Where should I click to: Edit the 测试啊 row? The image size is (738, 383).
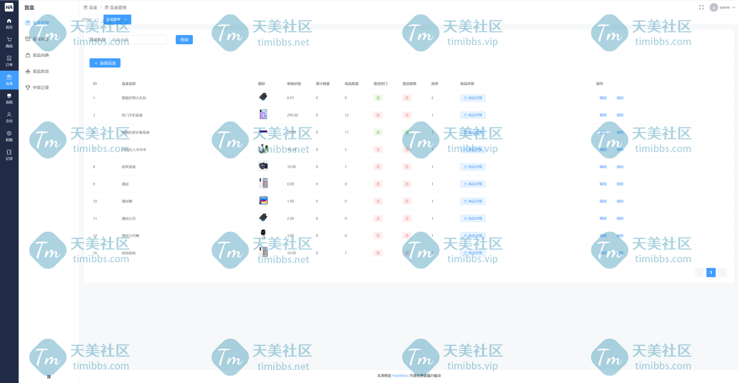click(603, 201)
